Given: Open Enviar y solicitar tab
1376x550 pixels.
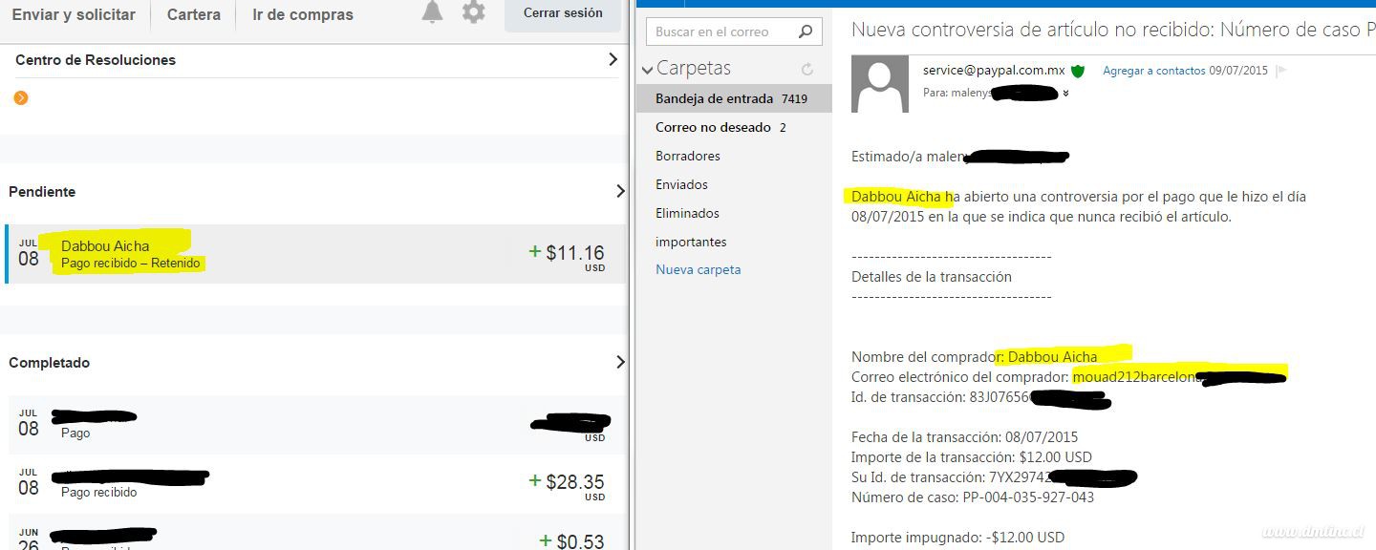Looking at the screenshot, I should coord(74,14).
